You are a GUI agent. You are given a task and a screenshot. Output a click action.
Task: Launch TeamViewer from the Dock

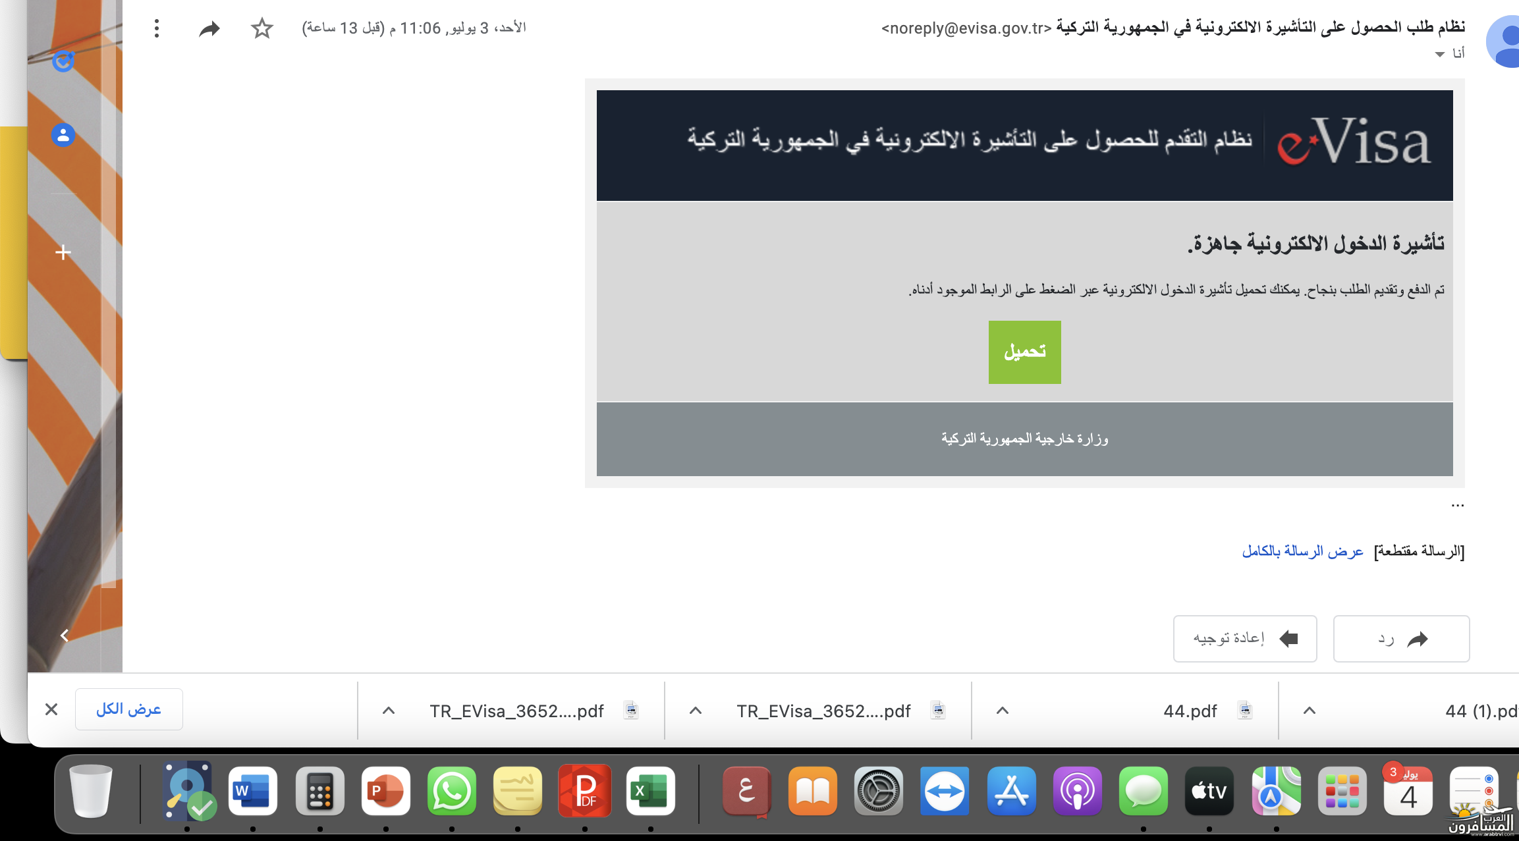(x=945, y=791)
